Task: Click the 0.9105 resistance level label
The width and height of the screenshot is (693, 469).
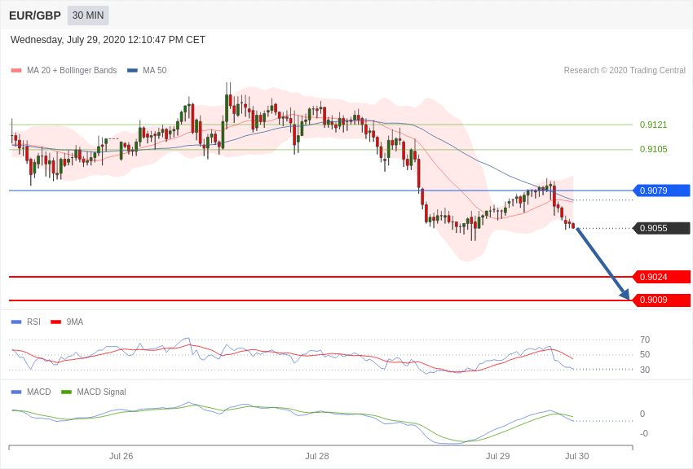Action: pyautogui.click(x=653, y=149)
